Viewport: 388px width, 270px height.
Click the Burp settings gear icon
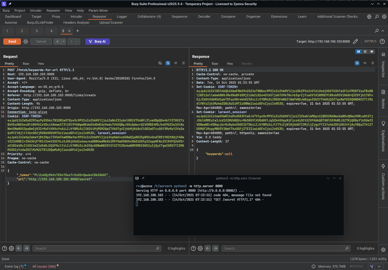tap(384, 17)
